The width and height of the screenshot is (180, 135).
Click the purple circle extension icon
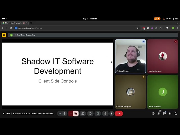click(x=152, y=28)
